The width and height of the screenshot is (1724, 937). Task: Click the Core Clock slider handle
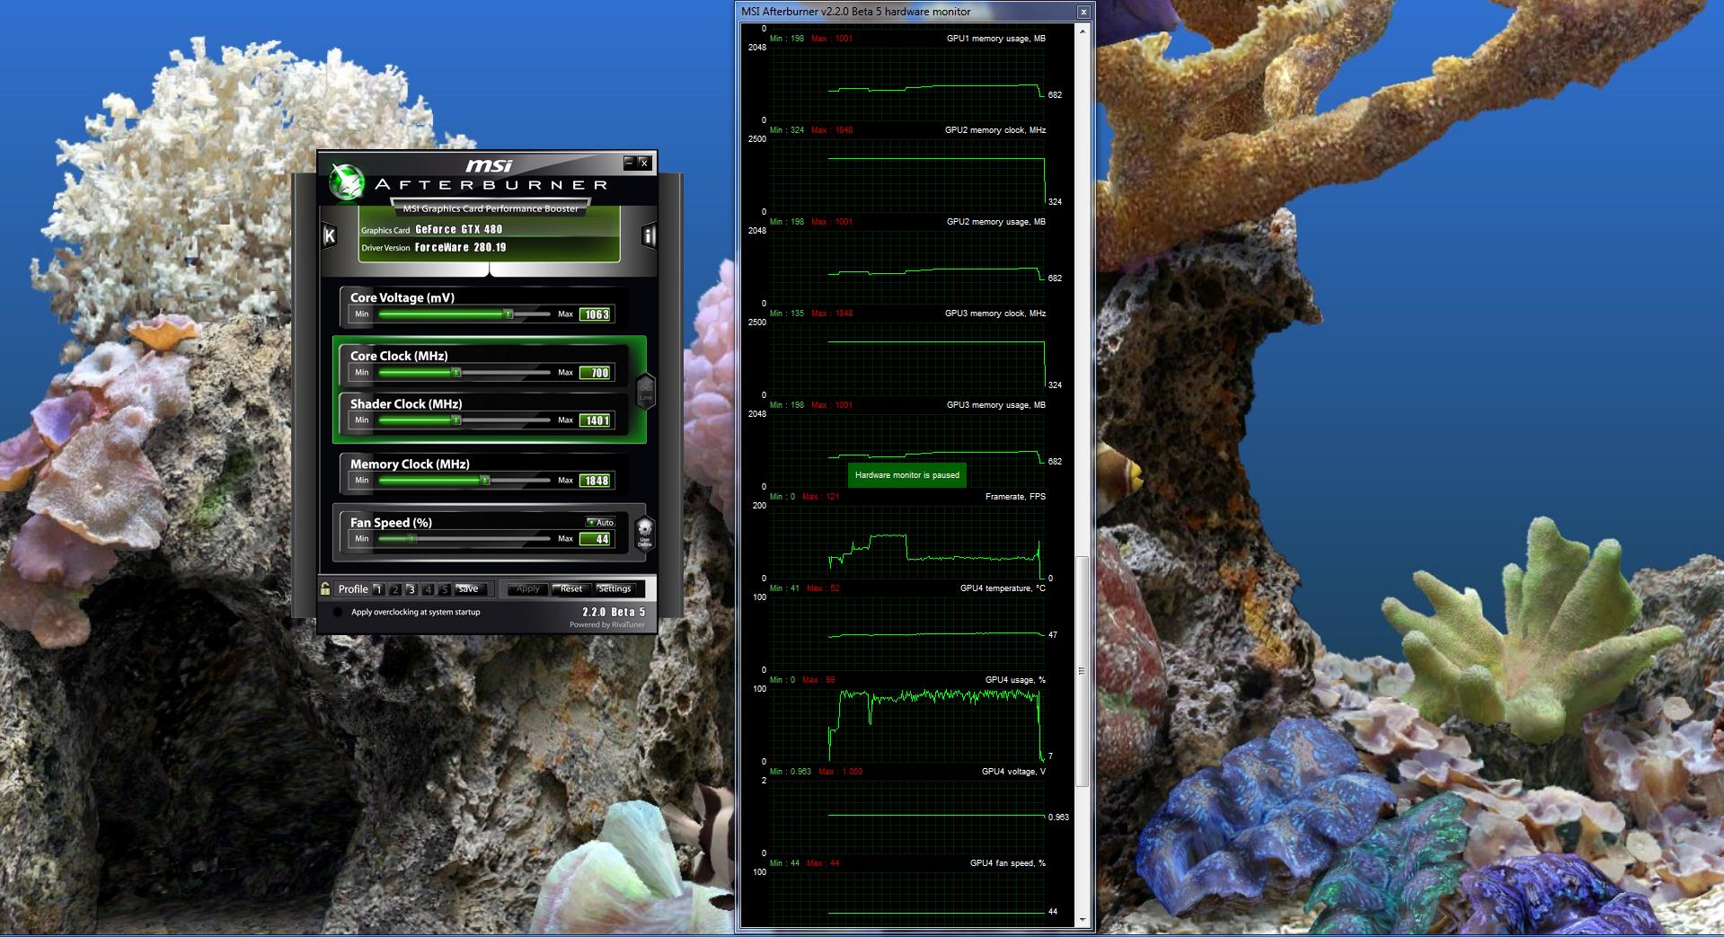tap(456, 372)
